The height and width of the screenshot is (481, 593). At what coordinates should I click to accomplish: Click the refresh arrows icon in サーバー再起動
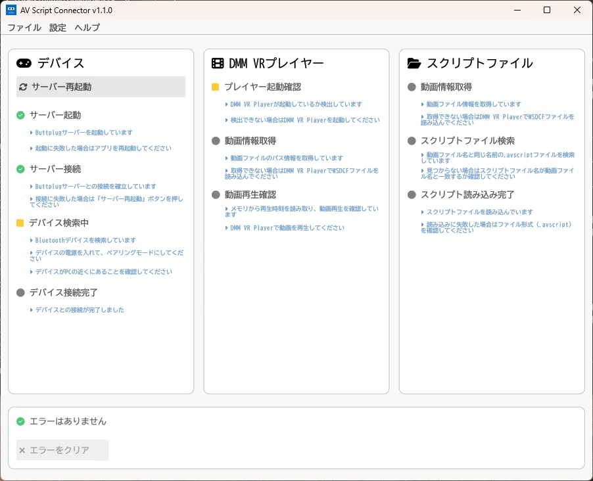[23, 87]
